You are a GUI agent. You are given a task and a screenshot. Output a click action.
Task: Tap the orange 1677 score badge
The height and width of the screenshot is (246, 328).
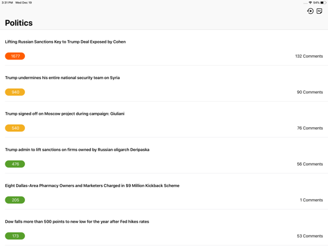point(15,56)
